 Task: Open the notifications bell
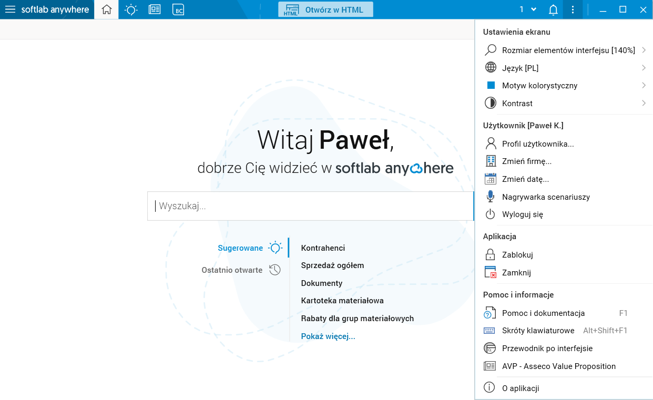(x=553, y=9)
